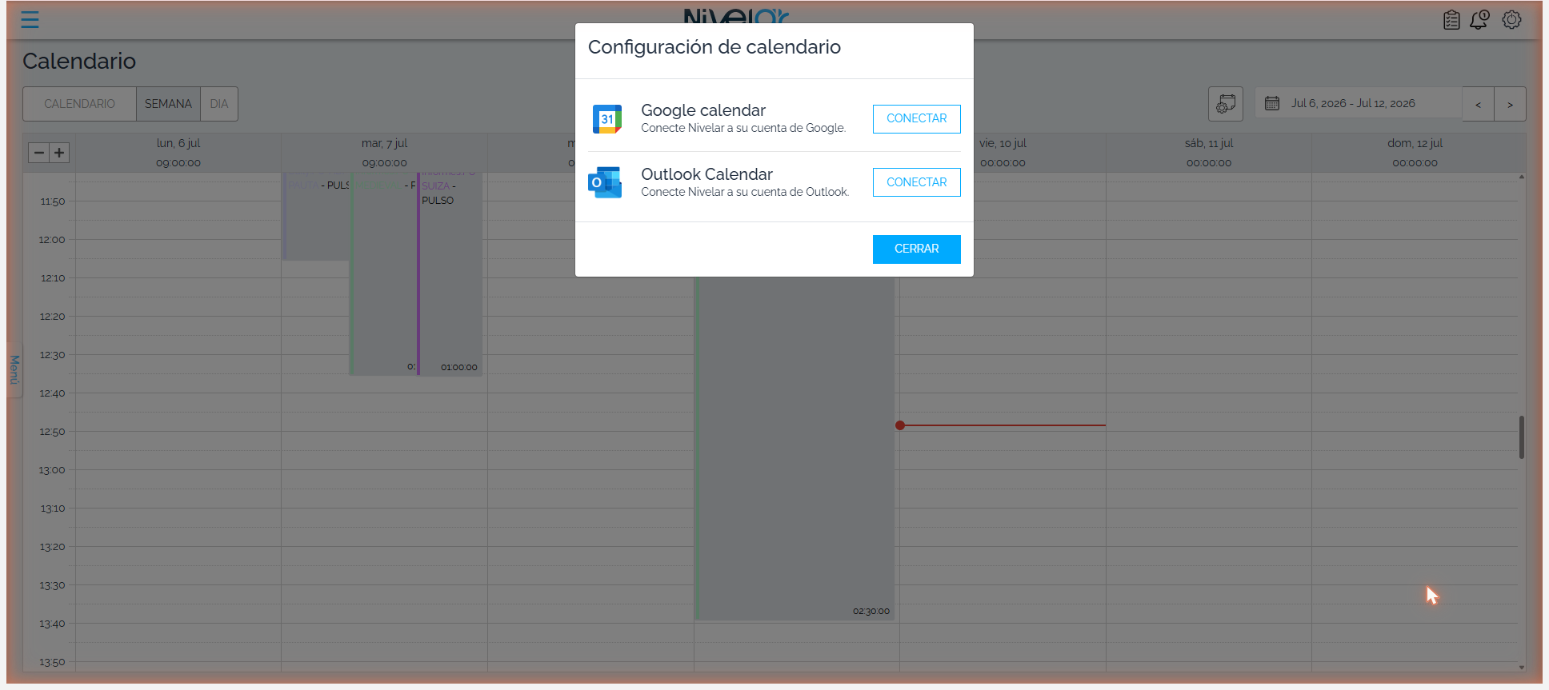Click the 12:00 time label

pyautogui.click(x=52, y=240)
